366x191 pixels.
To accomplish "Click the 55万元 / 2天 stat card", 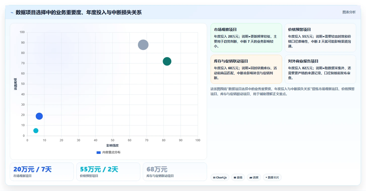I will (x=108, y=172).
